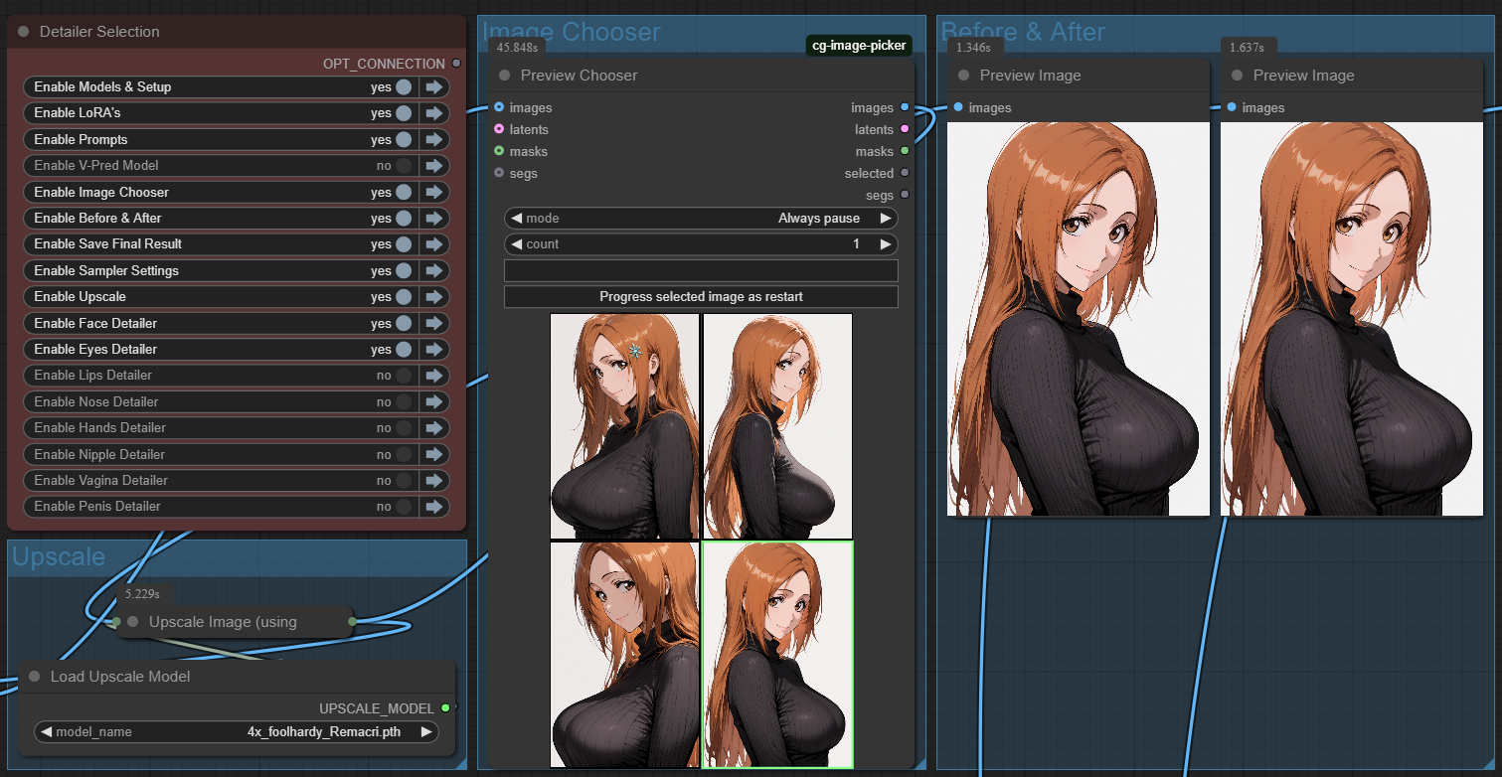Click Progress selected image as restart
Image resolution: width=1502 pixels, height=777 pixels.
(x=701, y=297)
